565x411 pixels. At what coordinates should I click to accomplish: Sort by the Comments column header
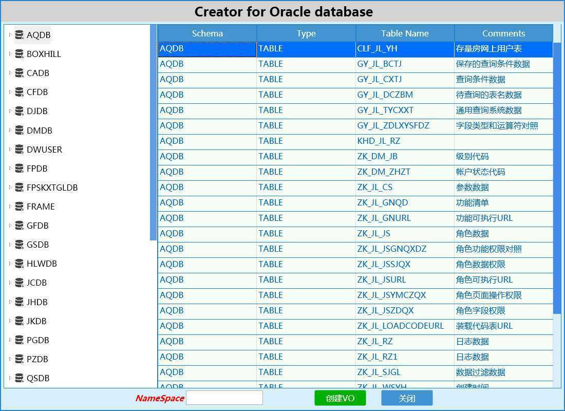(x=504, y=33)
